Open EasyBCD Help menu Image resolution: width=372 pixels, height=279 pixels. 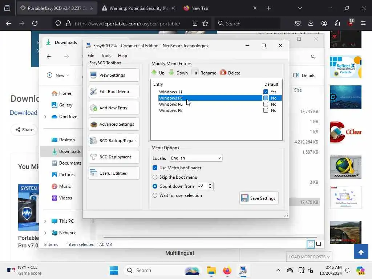(123, 56)
